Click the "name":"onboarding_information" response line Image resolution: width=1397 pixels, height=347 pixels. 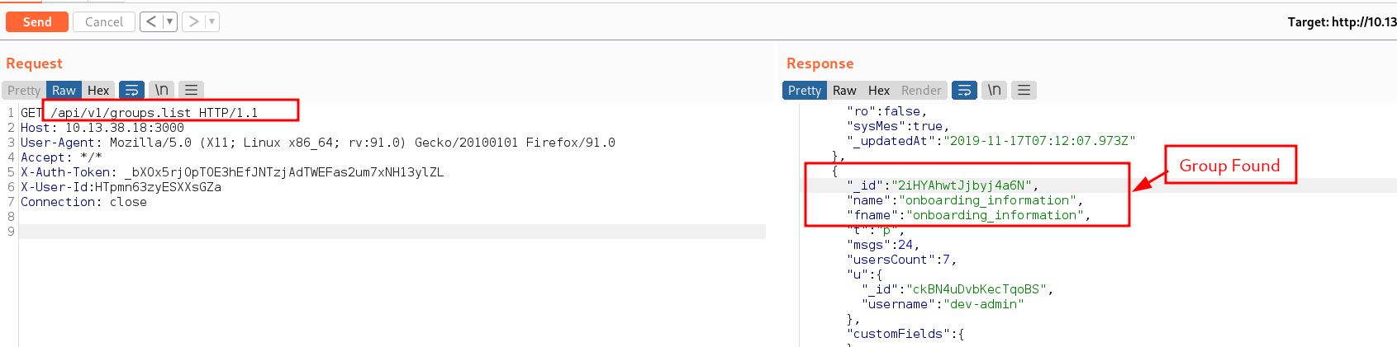click(x=965, y=200)
